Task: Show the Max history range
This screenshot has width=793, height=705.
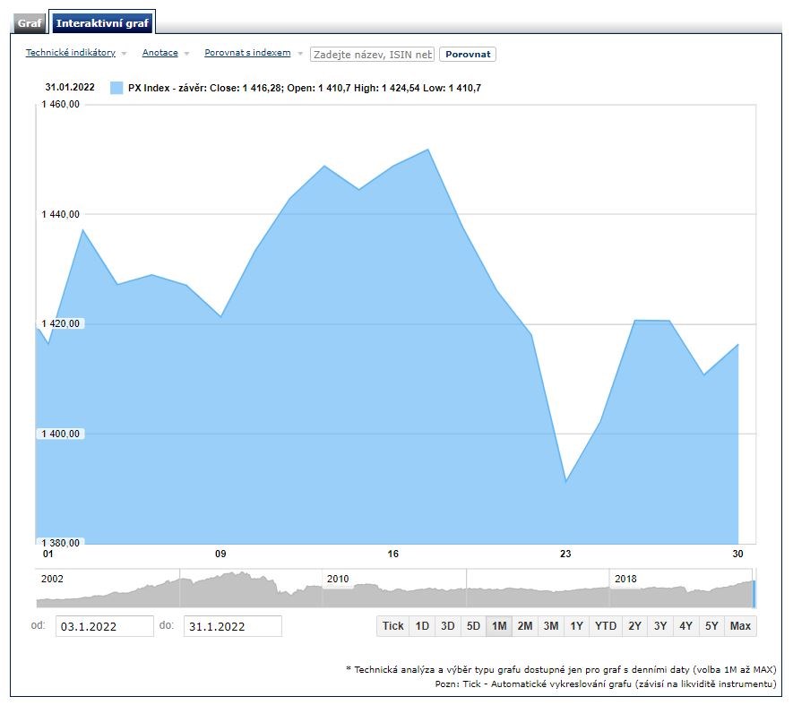Action: (x=740, y=626)
